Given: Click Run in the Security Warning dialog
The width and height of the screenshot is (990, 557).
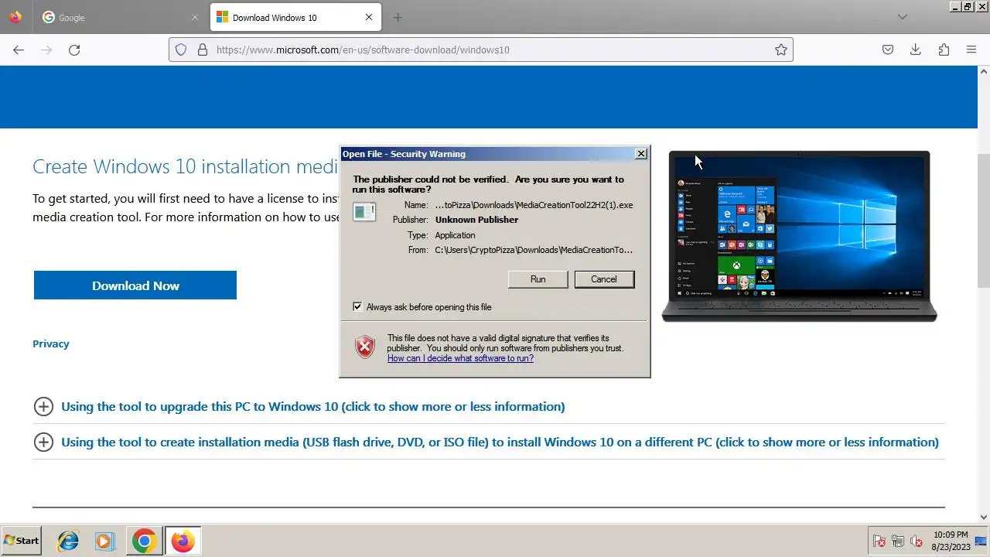Looking at the screenshot, I should [538, 279].
